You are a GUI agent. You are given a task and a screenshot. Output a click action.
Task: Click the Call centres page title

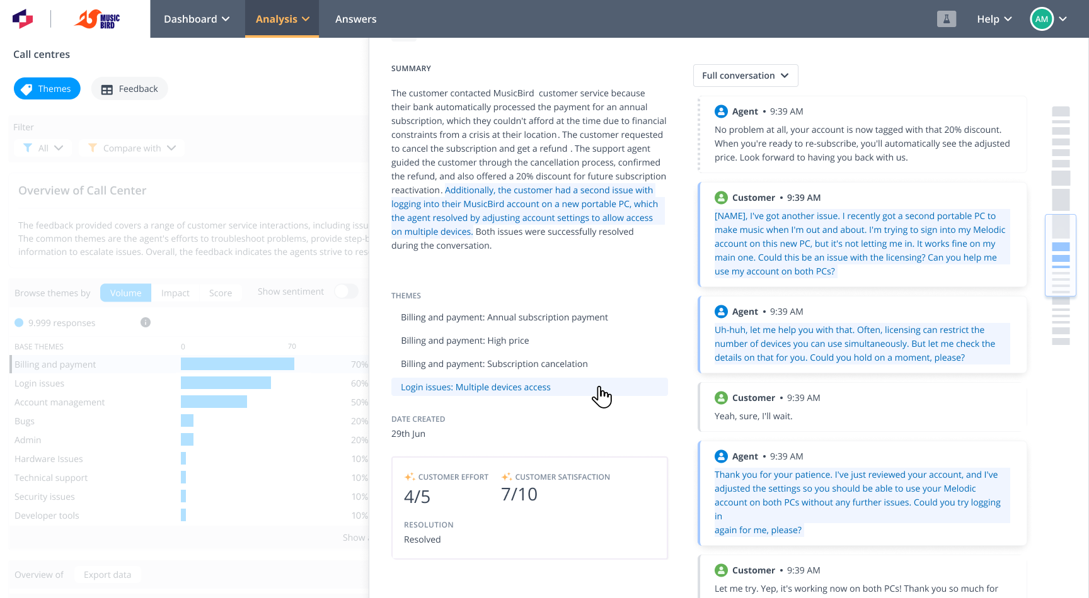tap(42, 54)
